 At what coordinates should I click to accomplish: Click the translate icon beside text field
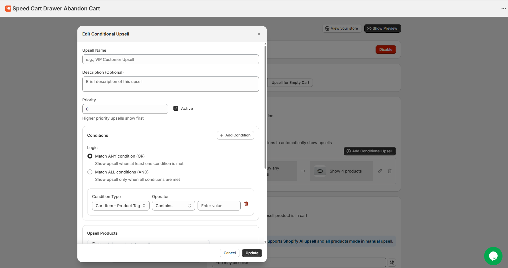392,262
